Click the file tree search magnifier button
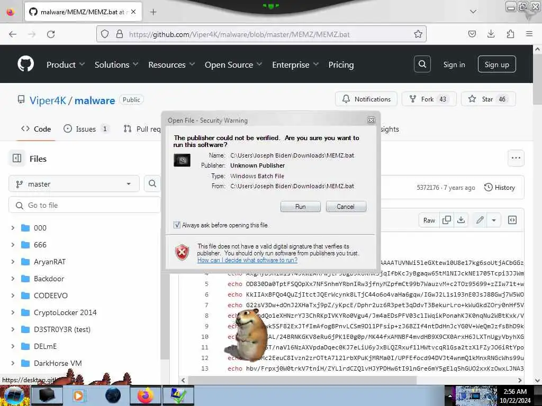 (152, 183)
